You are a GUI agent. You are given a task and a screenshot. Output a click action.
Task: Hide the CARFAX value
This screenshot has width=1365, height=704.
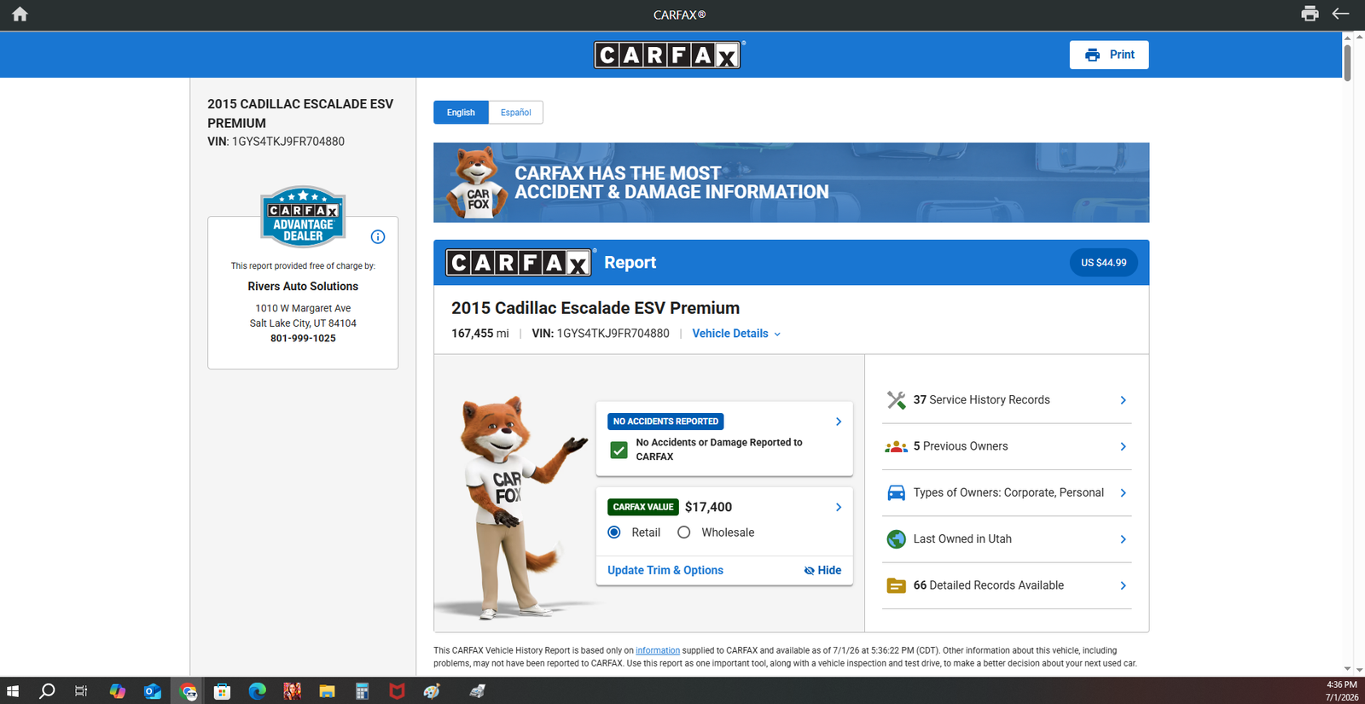(x=822, y=570)
